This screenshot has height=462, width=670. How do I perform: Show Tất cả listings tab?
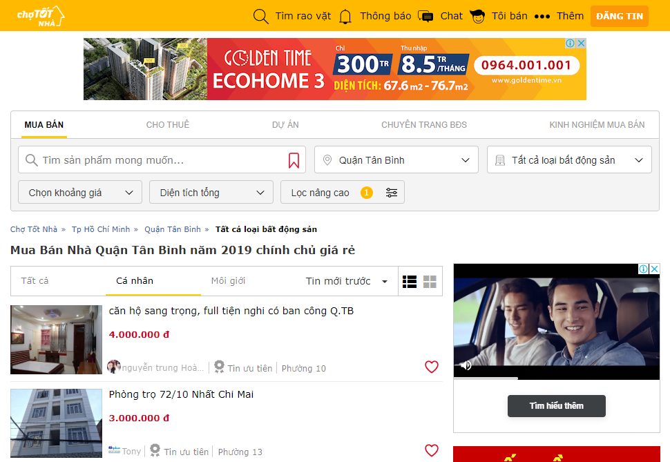click(35, 281)
